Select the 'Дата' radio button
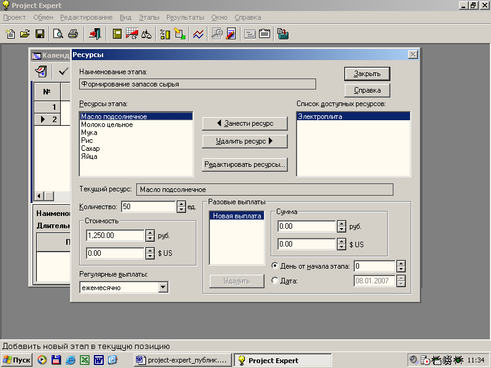The image size is (491, 368). click(274, 280)
